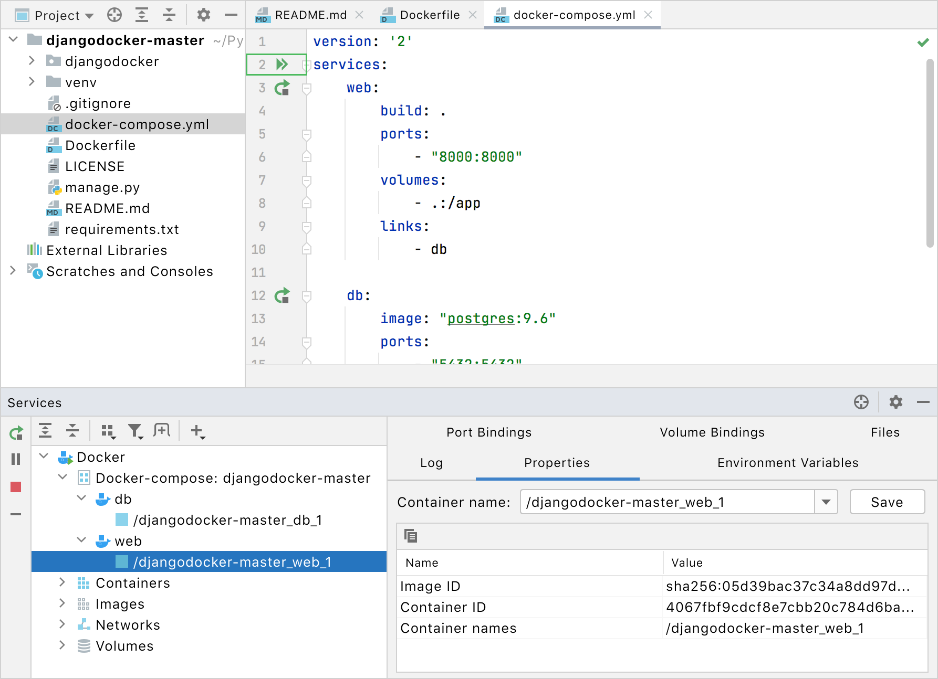This screenshot has width=938, height=679.
Task: Restart the db service via its gutter icon
Action: tap(282, 295)
